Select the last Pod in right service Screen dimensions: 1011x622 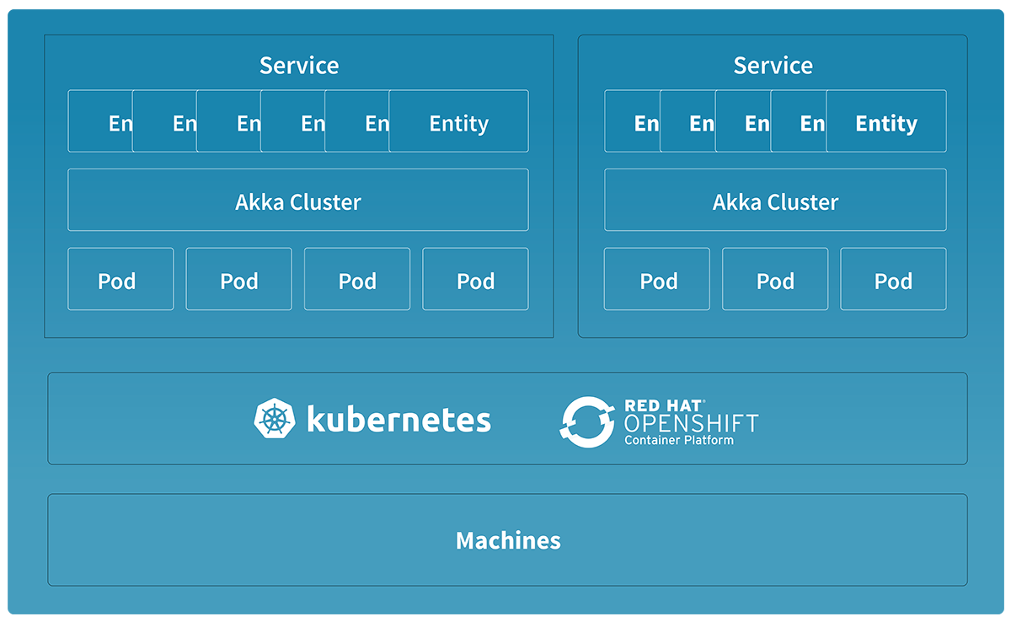[893, 279]
